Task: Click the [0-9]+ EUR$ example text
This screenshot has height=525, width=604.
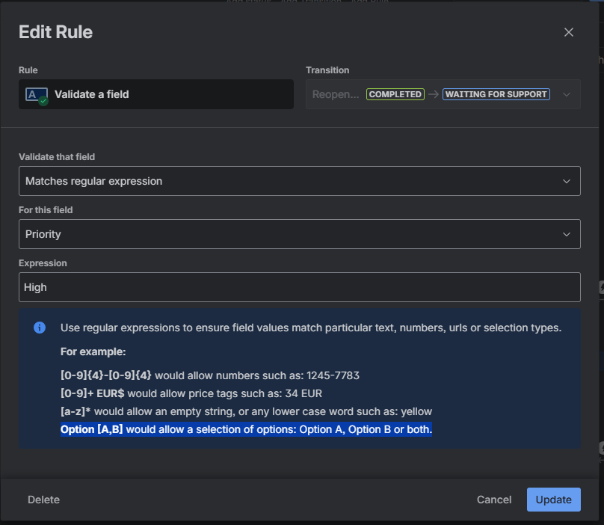Action: (x=93, y=393)
